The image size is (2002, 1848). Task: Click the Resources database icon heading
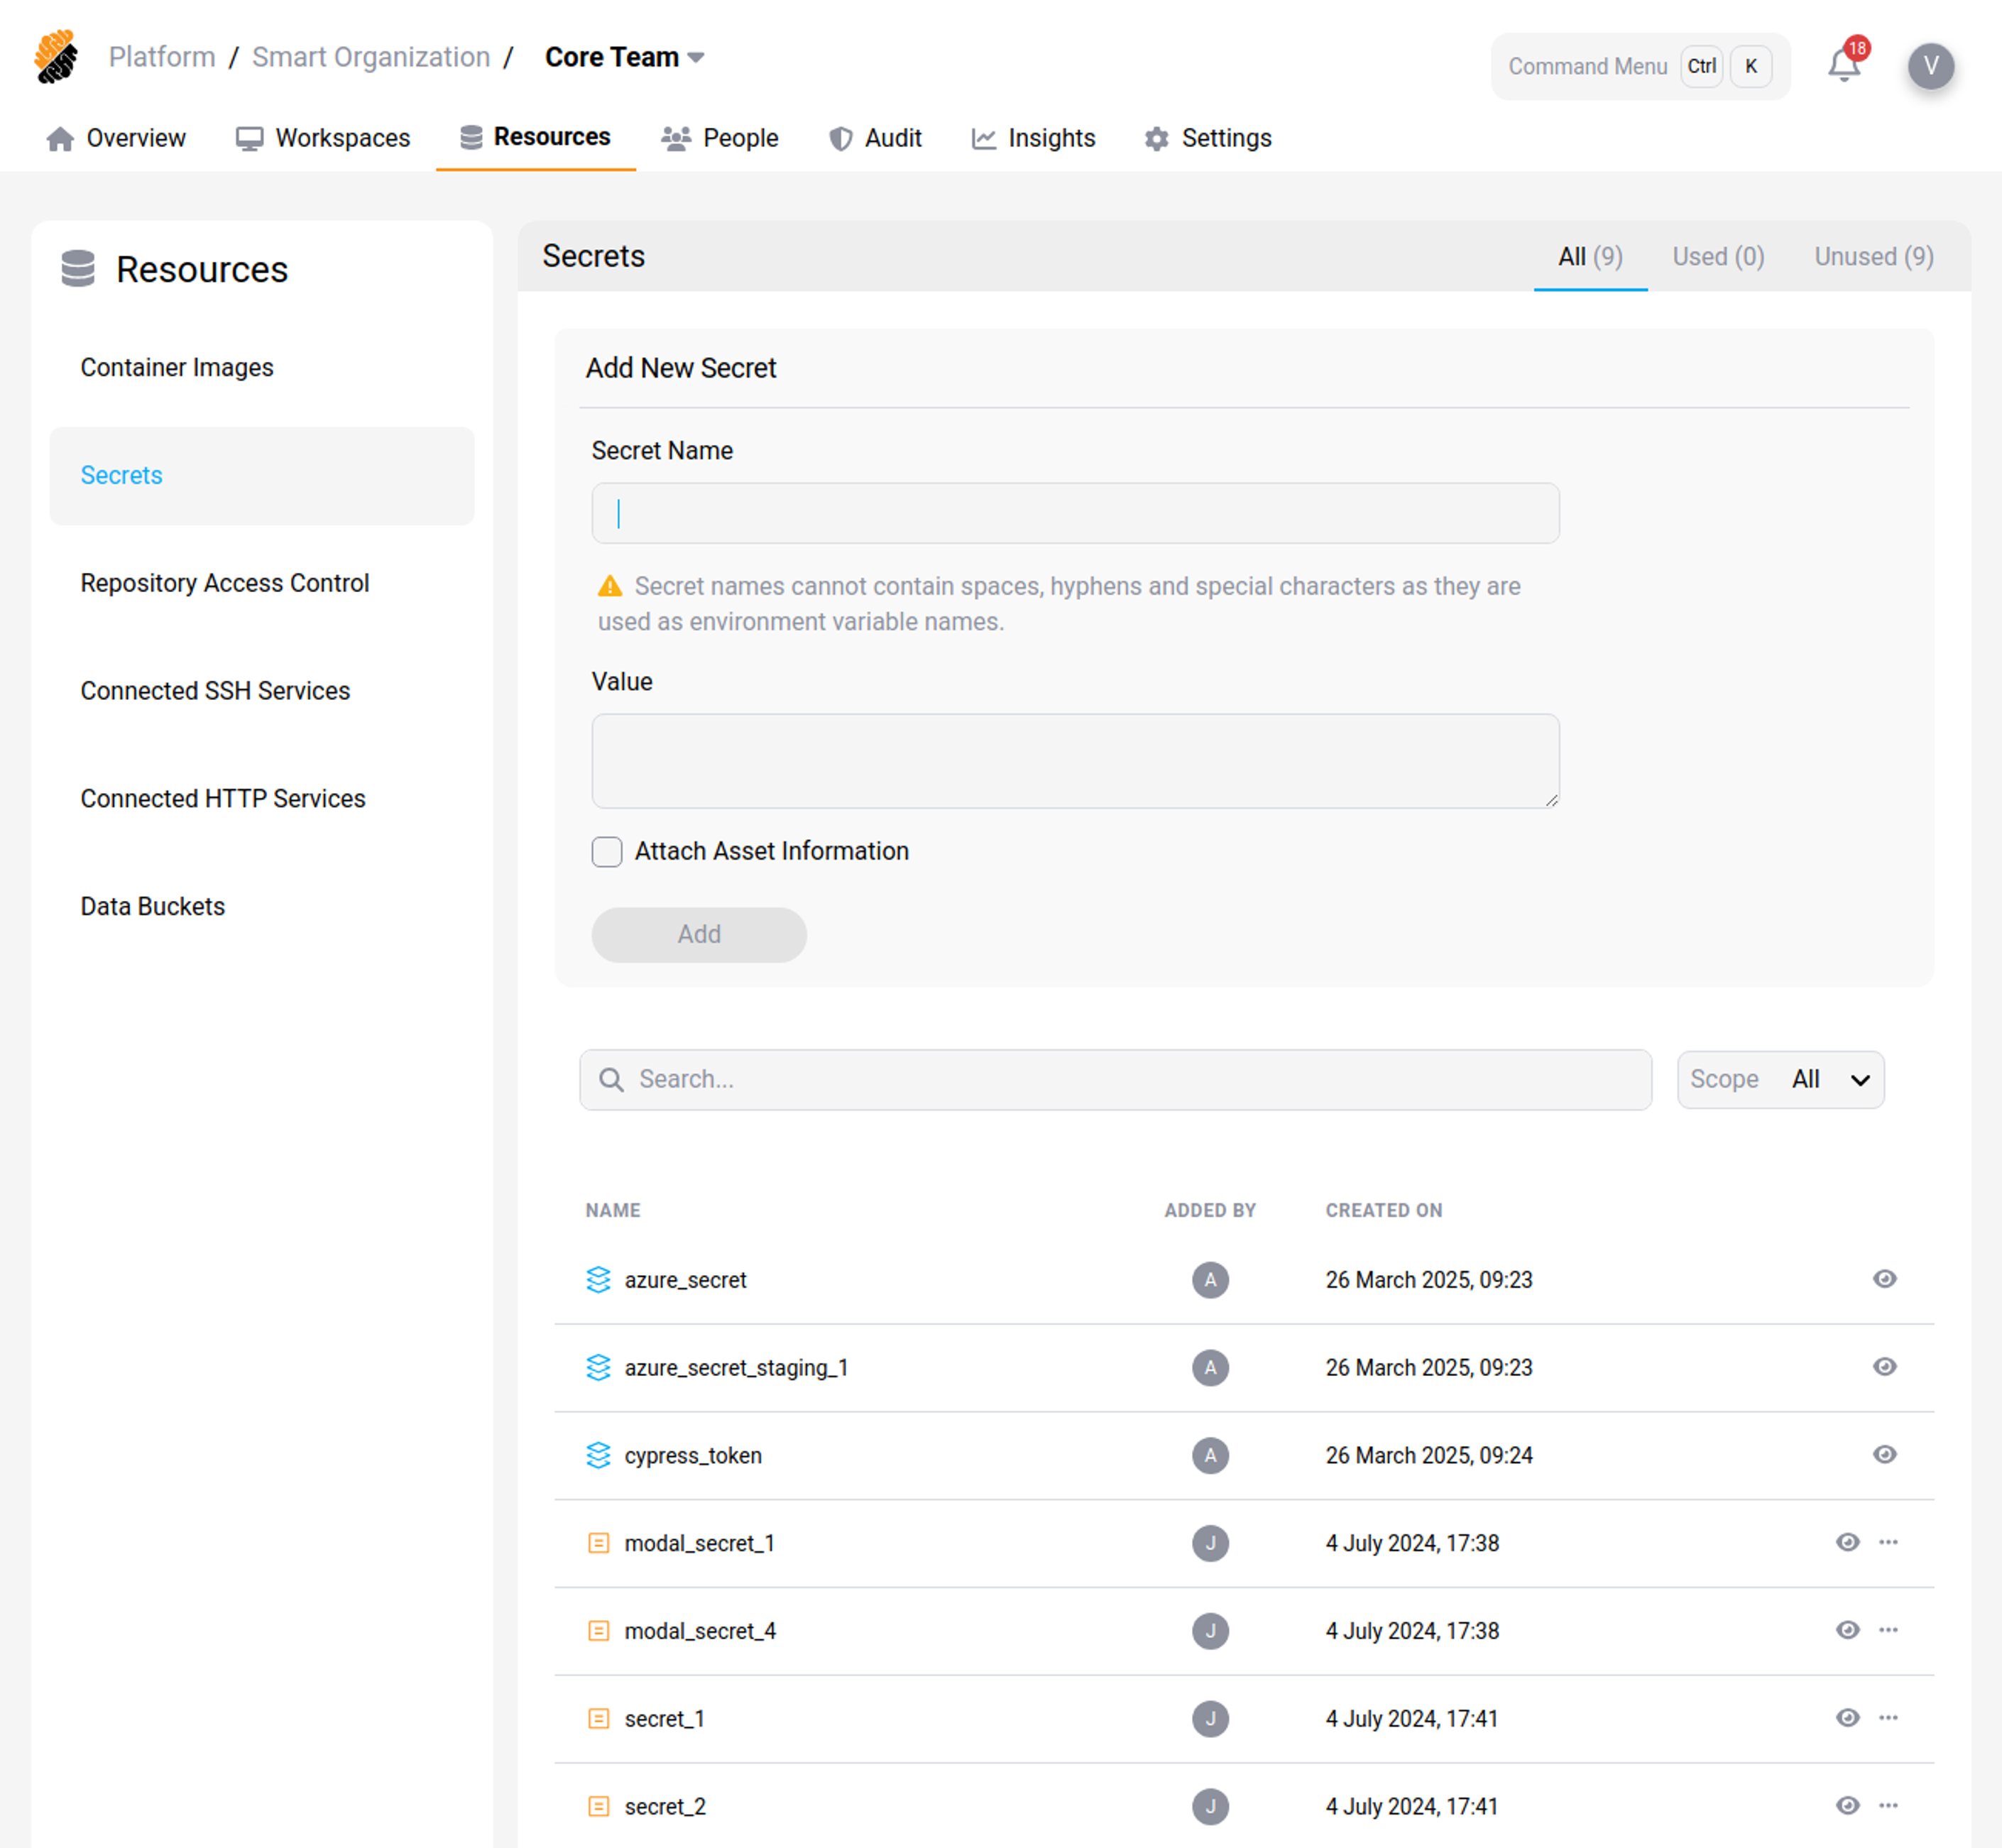pyautogui.click(x=78, y=269)
